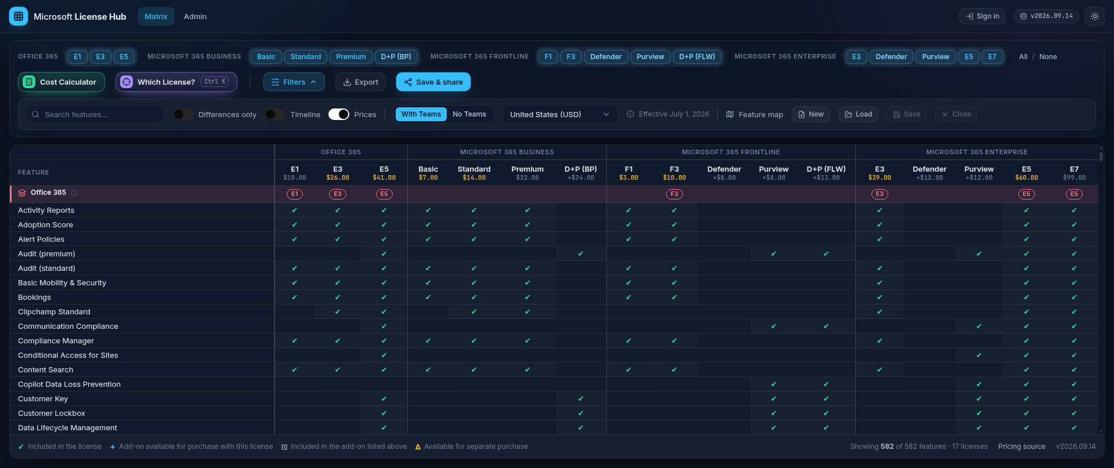Click the Close view button
The image size is (1114, 468).
click(956, 114)
